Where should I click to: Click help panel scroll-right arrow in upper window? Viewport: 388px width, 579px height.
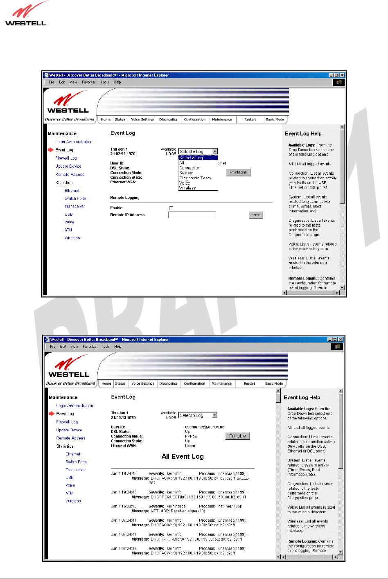click(x=337, y=293)
